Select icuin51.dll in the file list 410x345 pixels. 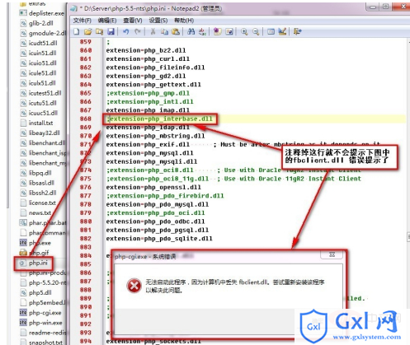[42, 53]
